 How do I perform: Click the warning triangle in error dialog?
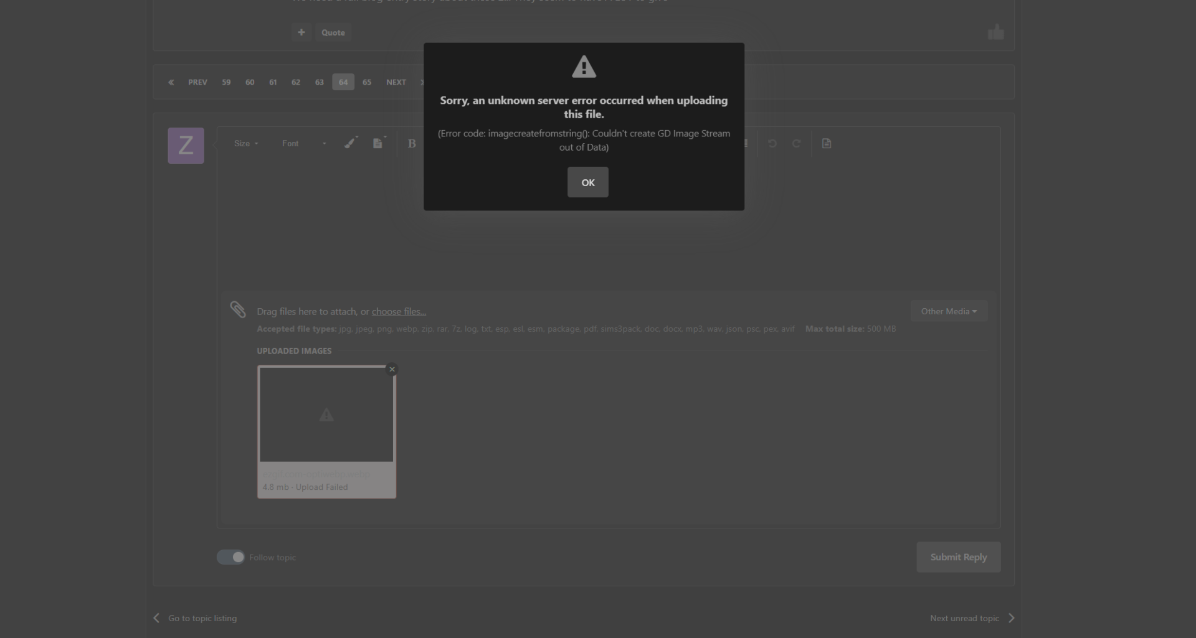(584, 67)
